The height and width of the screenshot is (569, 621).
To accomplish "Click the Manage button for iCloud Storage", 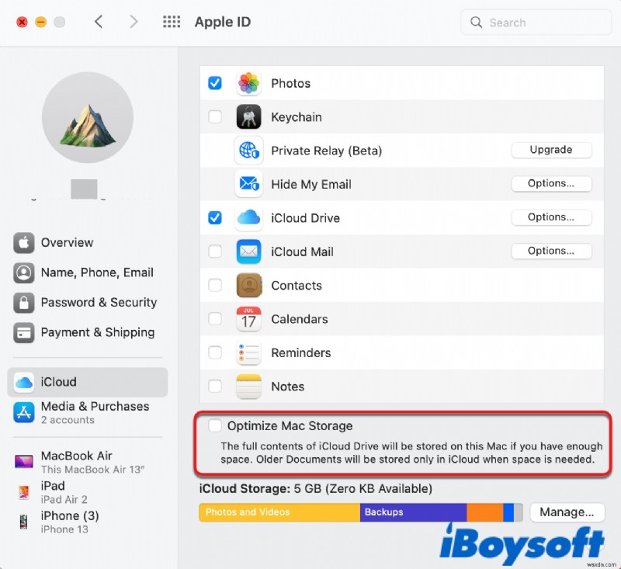I will pos(567,512).
